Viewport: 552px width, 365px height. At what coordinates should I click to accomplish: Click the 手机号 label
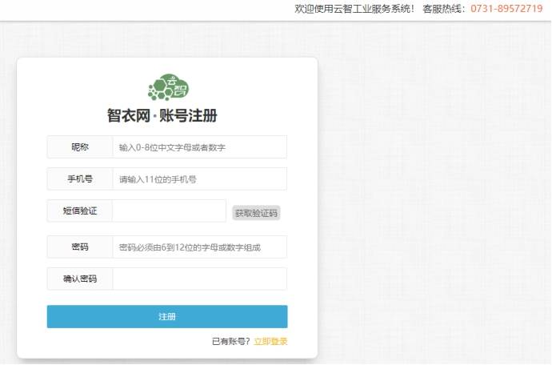click(x=80, y=179)
